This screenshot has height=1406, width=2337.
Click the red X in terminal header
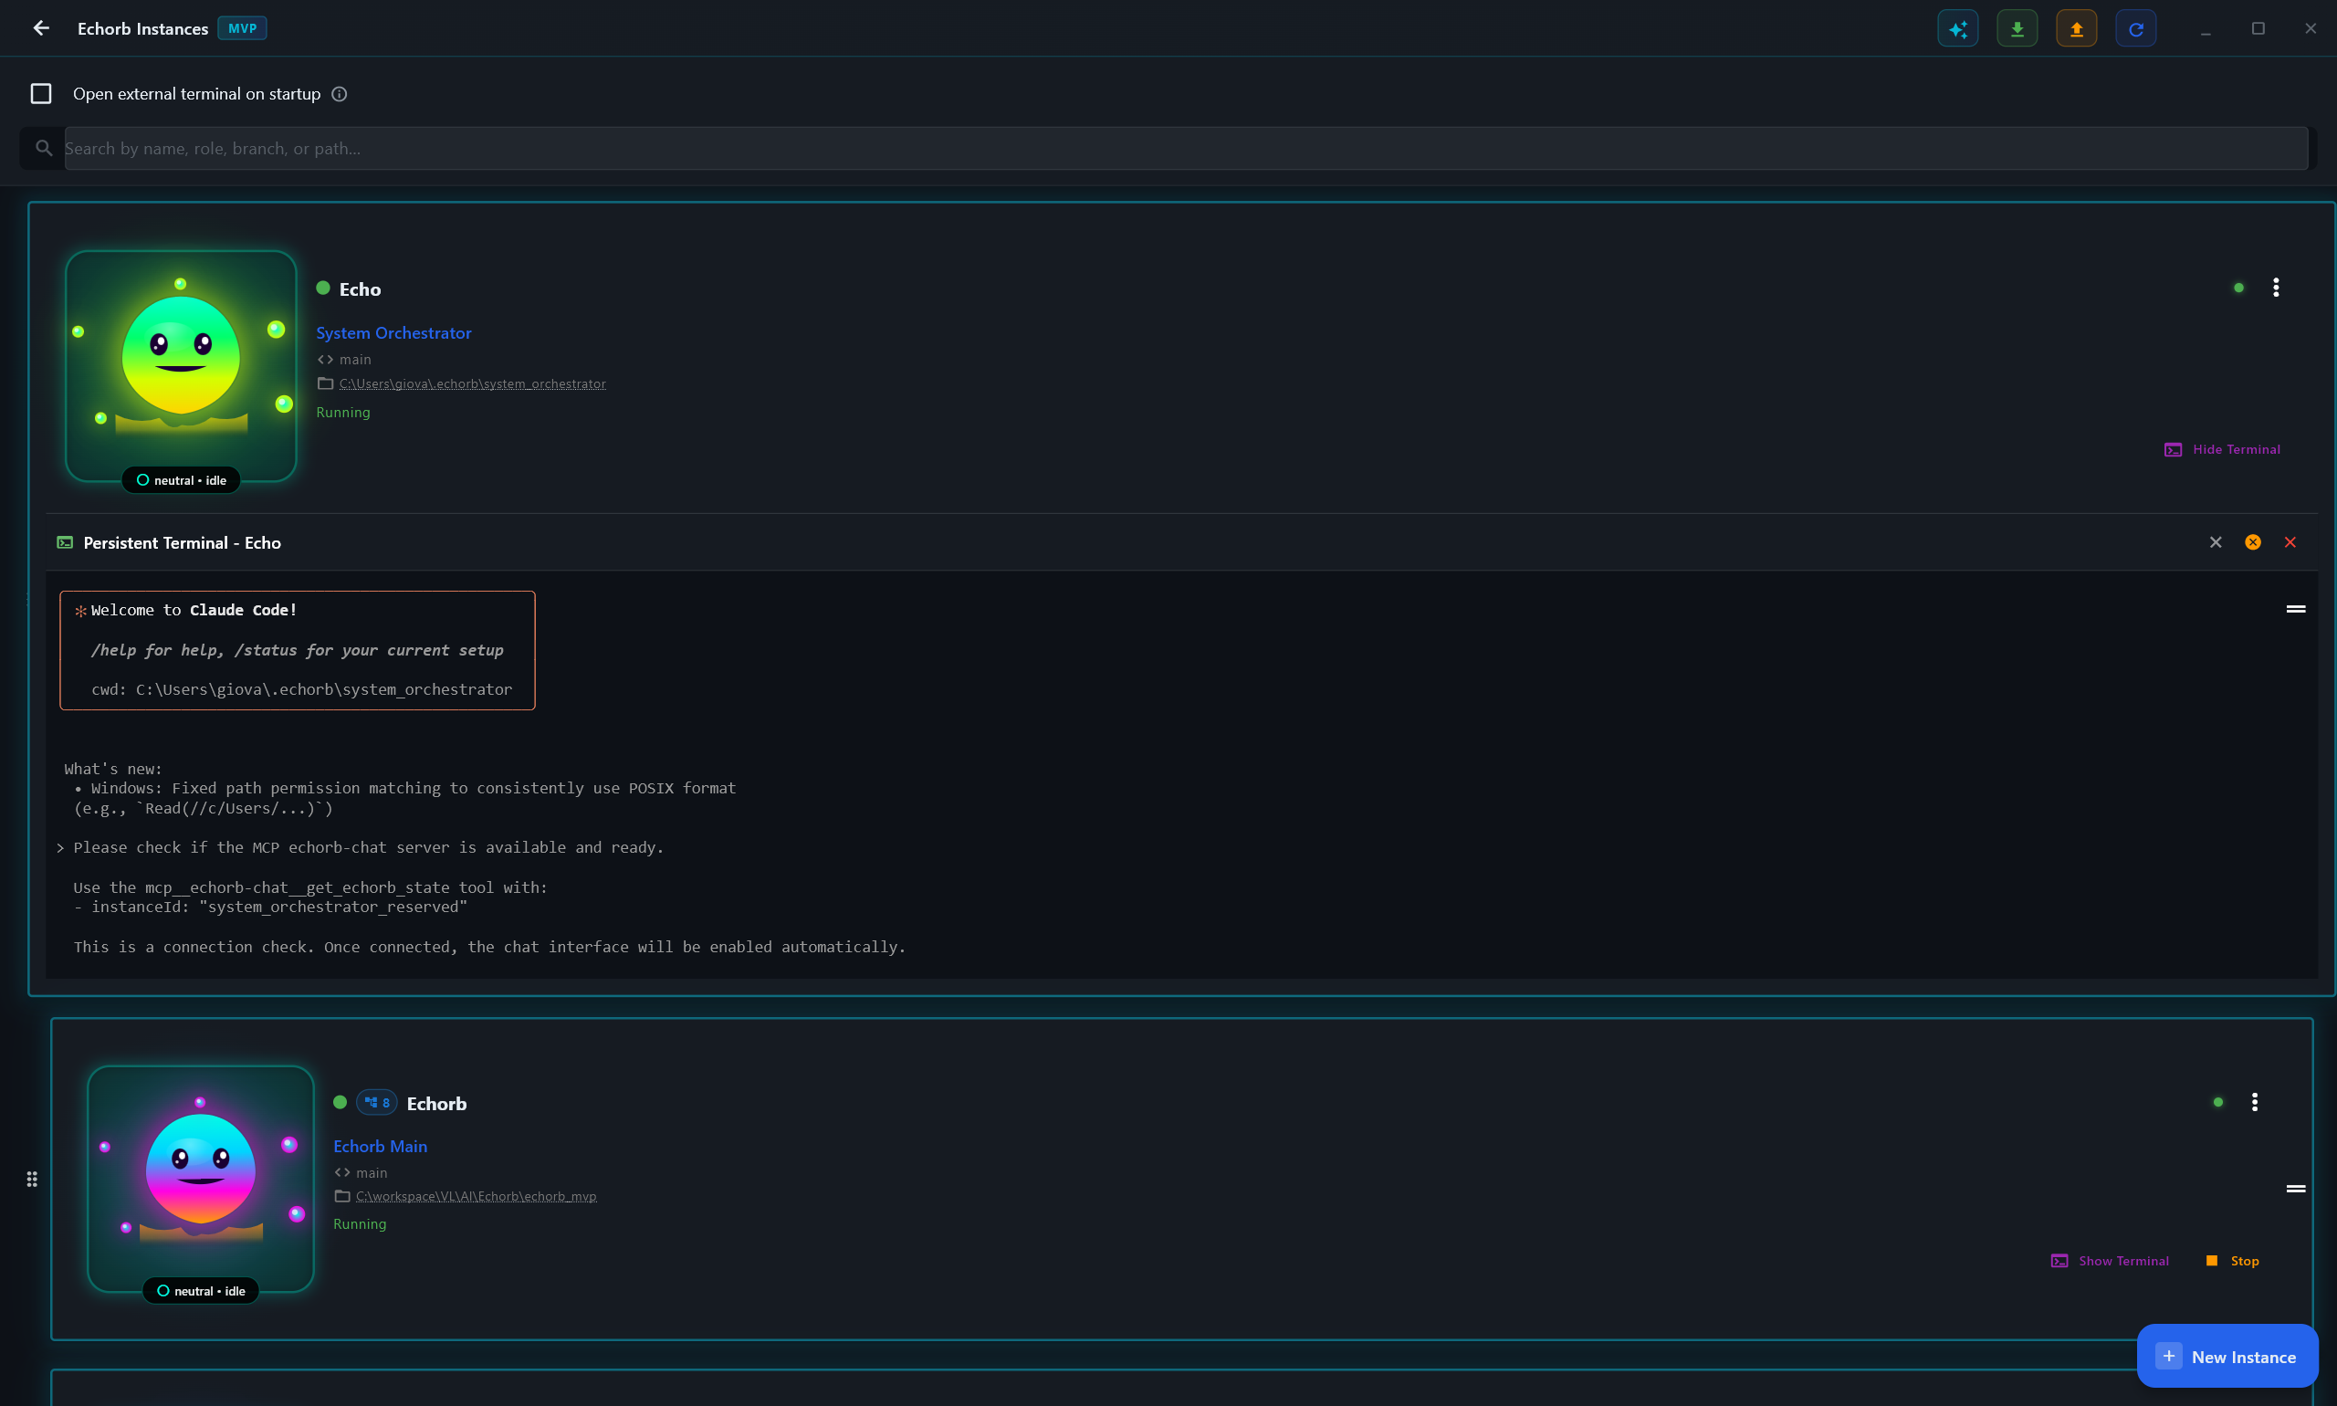(x=2290, y=542)
